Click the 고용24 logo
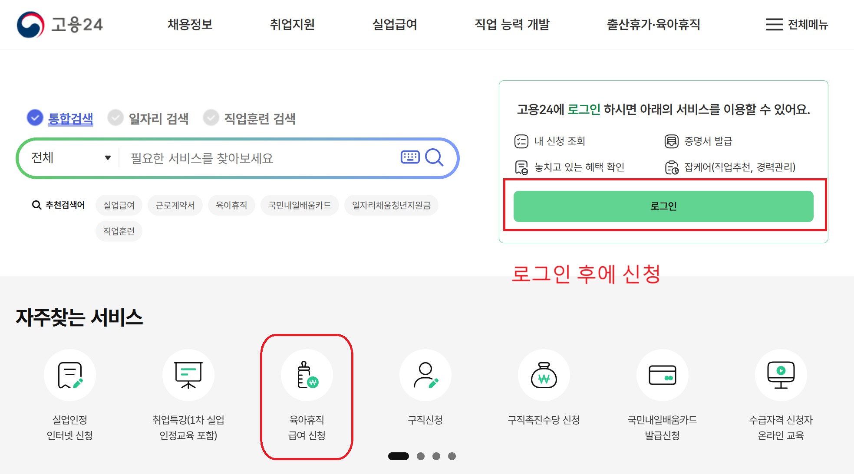This screenshot has width=854, height=474. click(x=59, y=25)
